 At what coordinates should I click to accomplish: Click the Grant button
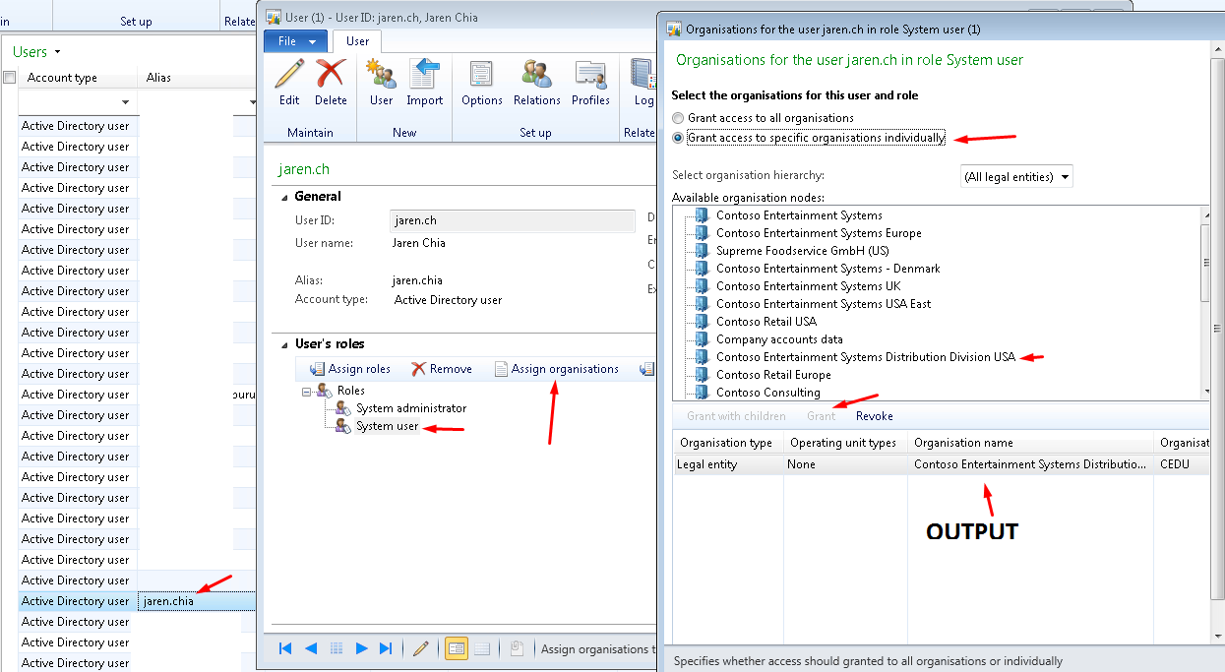tap(821, 416)
